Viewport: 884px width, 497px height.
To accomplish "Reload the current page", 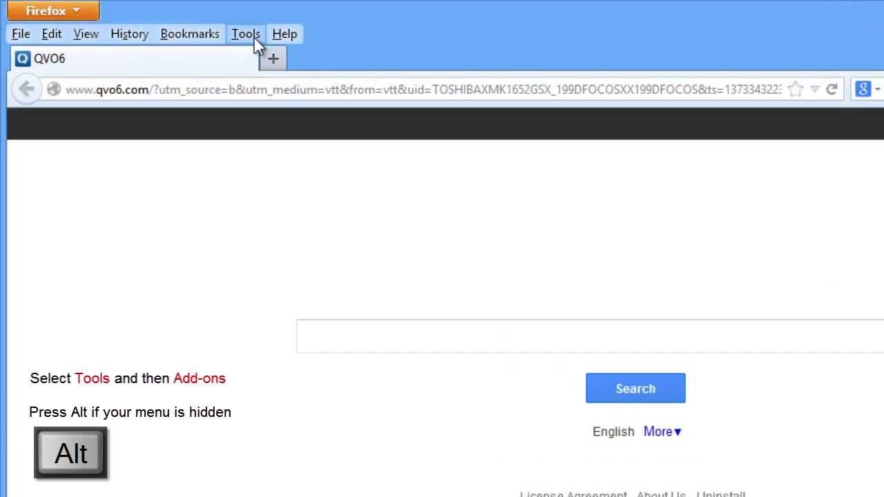I will pos(832,89).
